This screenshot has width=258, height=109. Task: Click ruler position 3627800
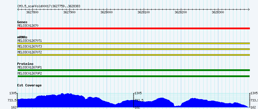pos(32,12)
